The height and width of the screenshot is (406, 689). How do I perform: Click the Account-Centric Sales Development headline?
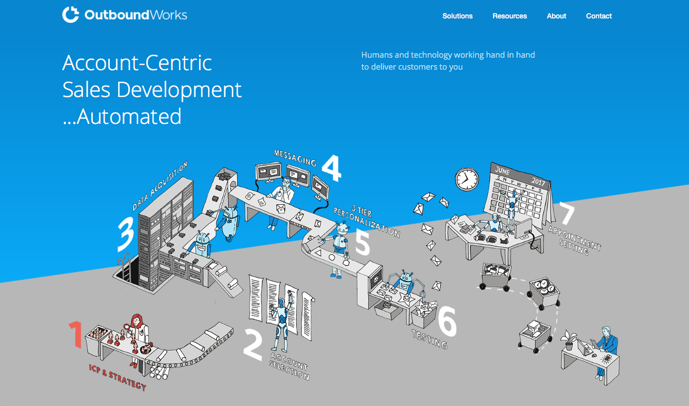152,90
